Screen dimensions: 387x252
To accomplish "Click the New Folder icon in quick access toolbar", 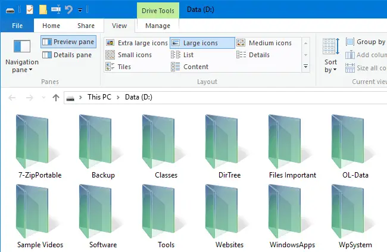I will [43, 10].
